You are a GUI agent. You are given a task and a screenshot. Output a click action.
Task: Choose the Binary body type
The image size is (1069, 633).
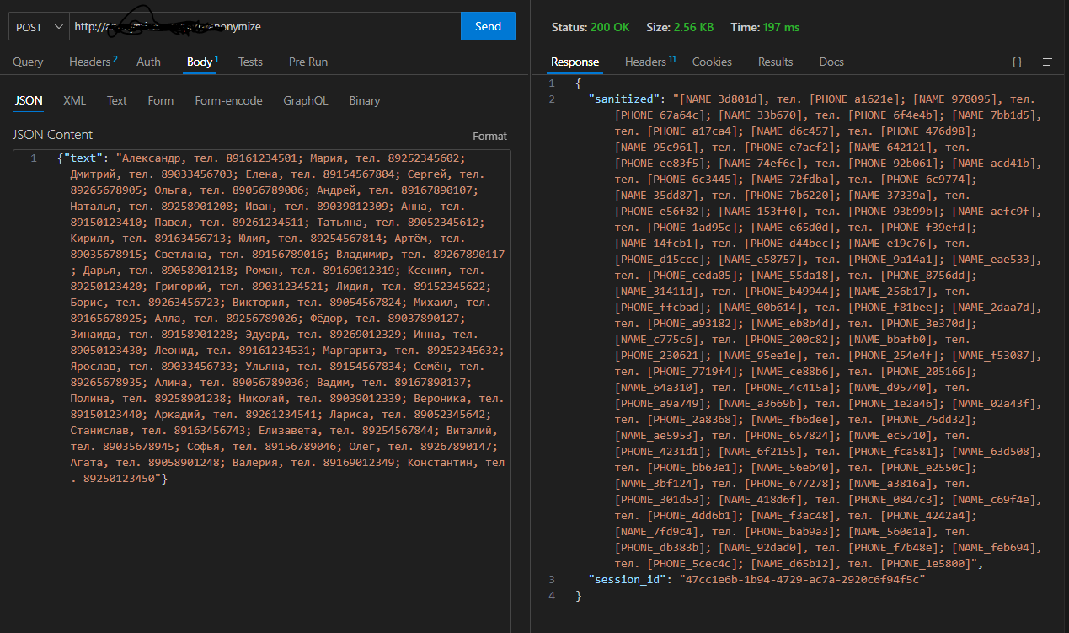364,100
